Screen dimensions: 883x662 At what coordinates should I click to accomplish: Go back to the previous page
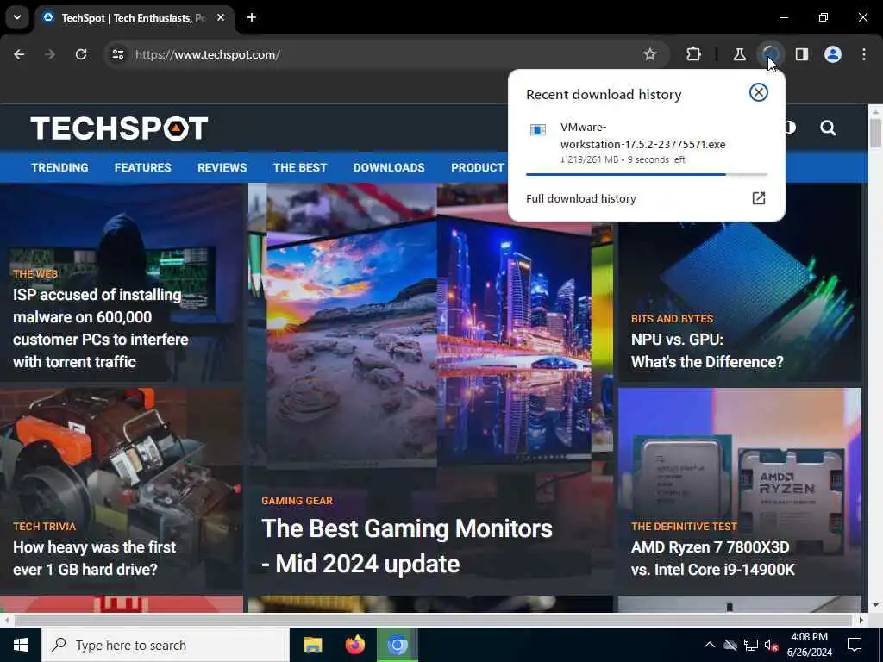(x=19, y=54)
